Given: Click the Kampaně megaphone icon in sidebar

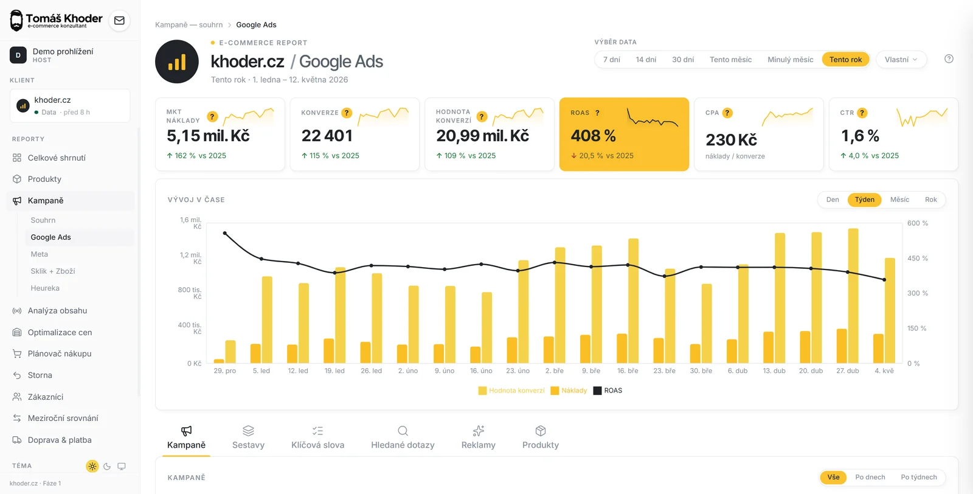Looking at the screenshot, I should click(x=17, y=201).
